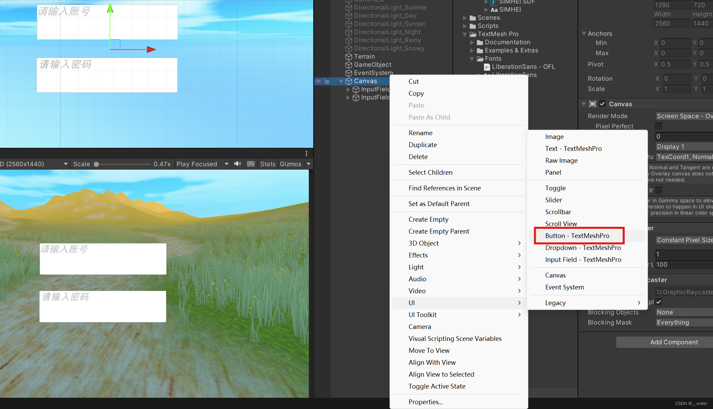
Task: Enable the Pixel Perfect checkbox
Action: [x=658, y=126]
